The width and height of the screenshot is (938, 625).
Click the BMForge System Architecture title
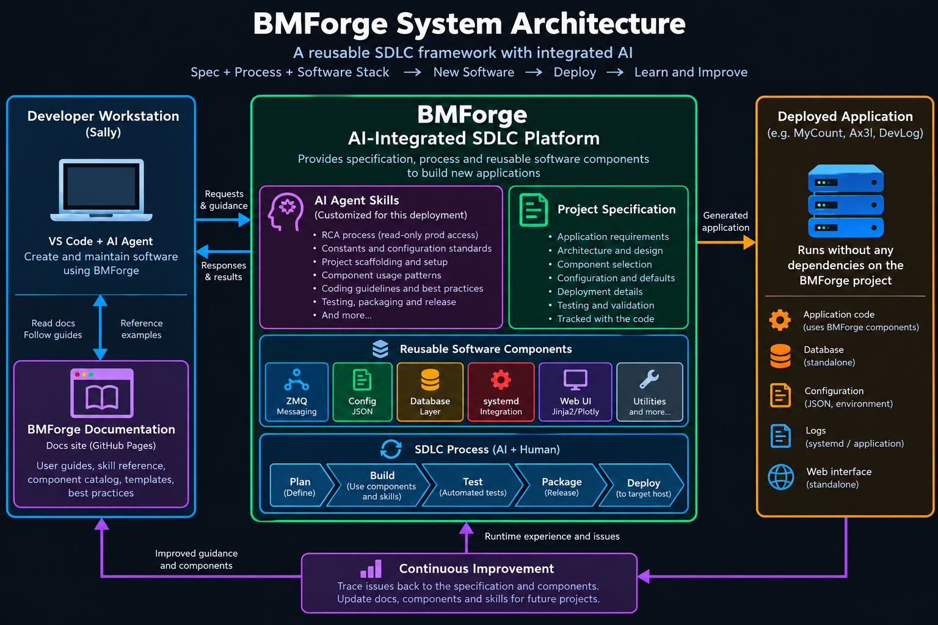click(x=469, y=24)
